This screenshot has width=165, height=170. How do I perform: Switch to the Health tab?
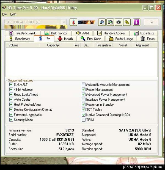point(65,39)
